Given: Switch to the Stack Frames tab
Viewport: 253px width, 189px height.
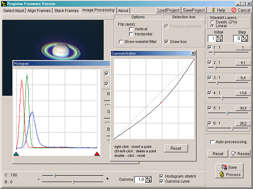Looking at the screenshot, I should coord(66,11).
